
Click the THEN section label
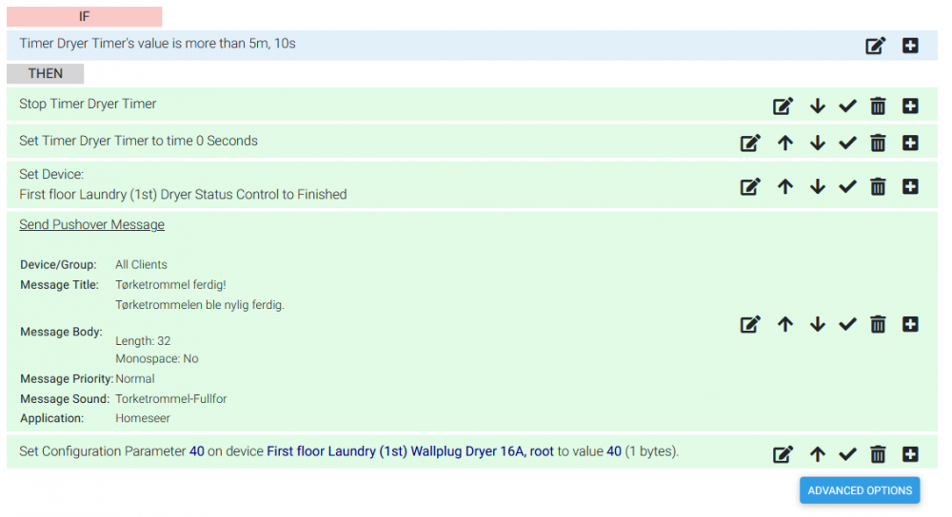click(45, 74)
